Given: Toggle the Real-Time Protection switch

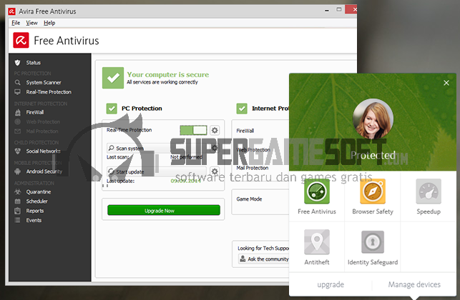Looking at the screenshot, I should [x=193, y=130].
